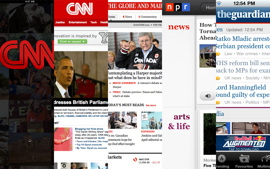270x169 pixels.
Task: Tap play icon on CNN bottom video thumbnail
Action: pyautogui.click(x=64, y=166)
